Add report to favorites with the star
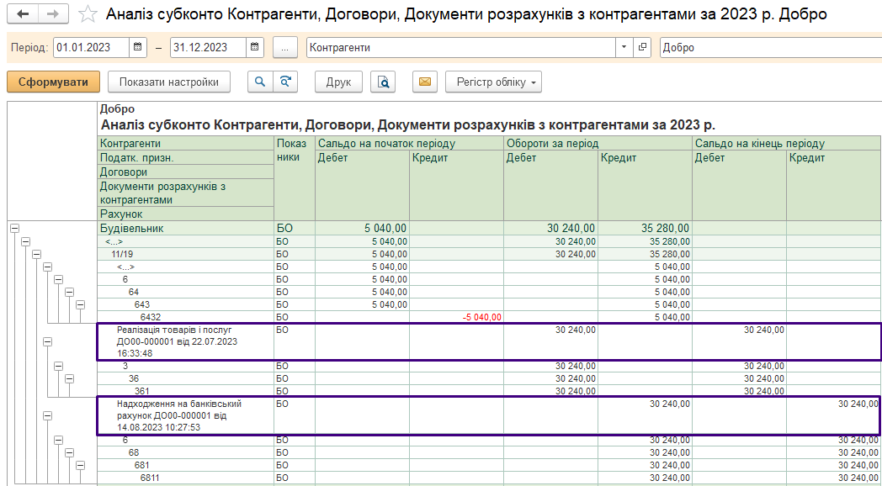Screen dimensions: 882x486 (x=88, y=14)
